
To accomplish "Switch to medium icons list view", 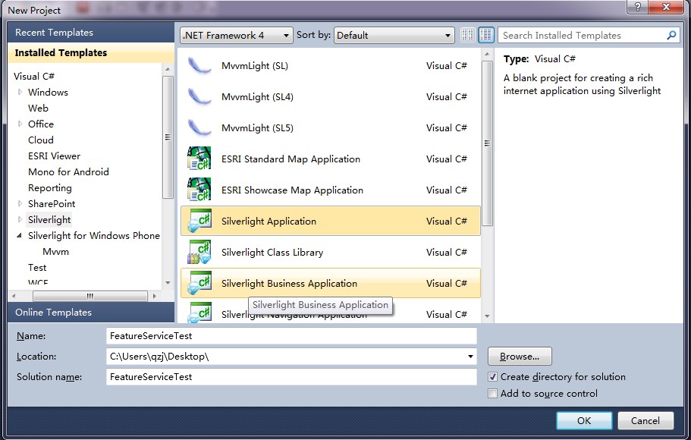I will point(486,35).
